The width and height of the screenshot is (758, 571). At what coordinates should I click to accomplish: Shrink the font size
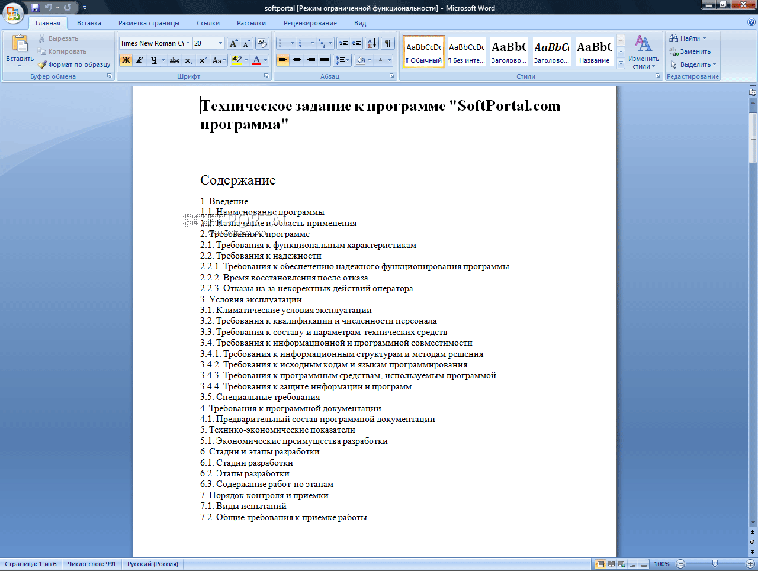click(246, 43)
